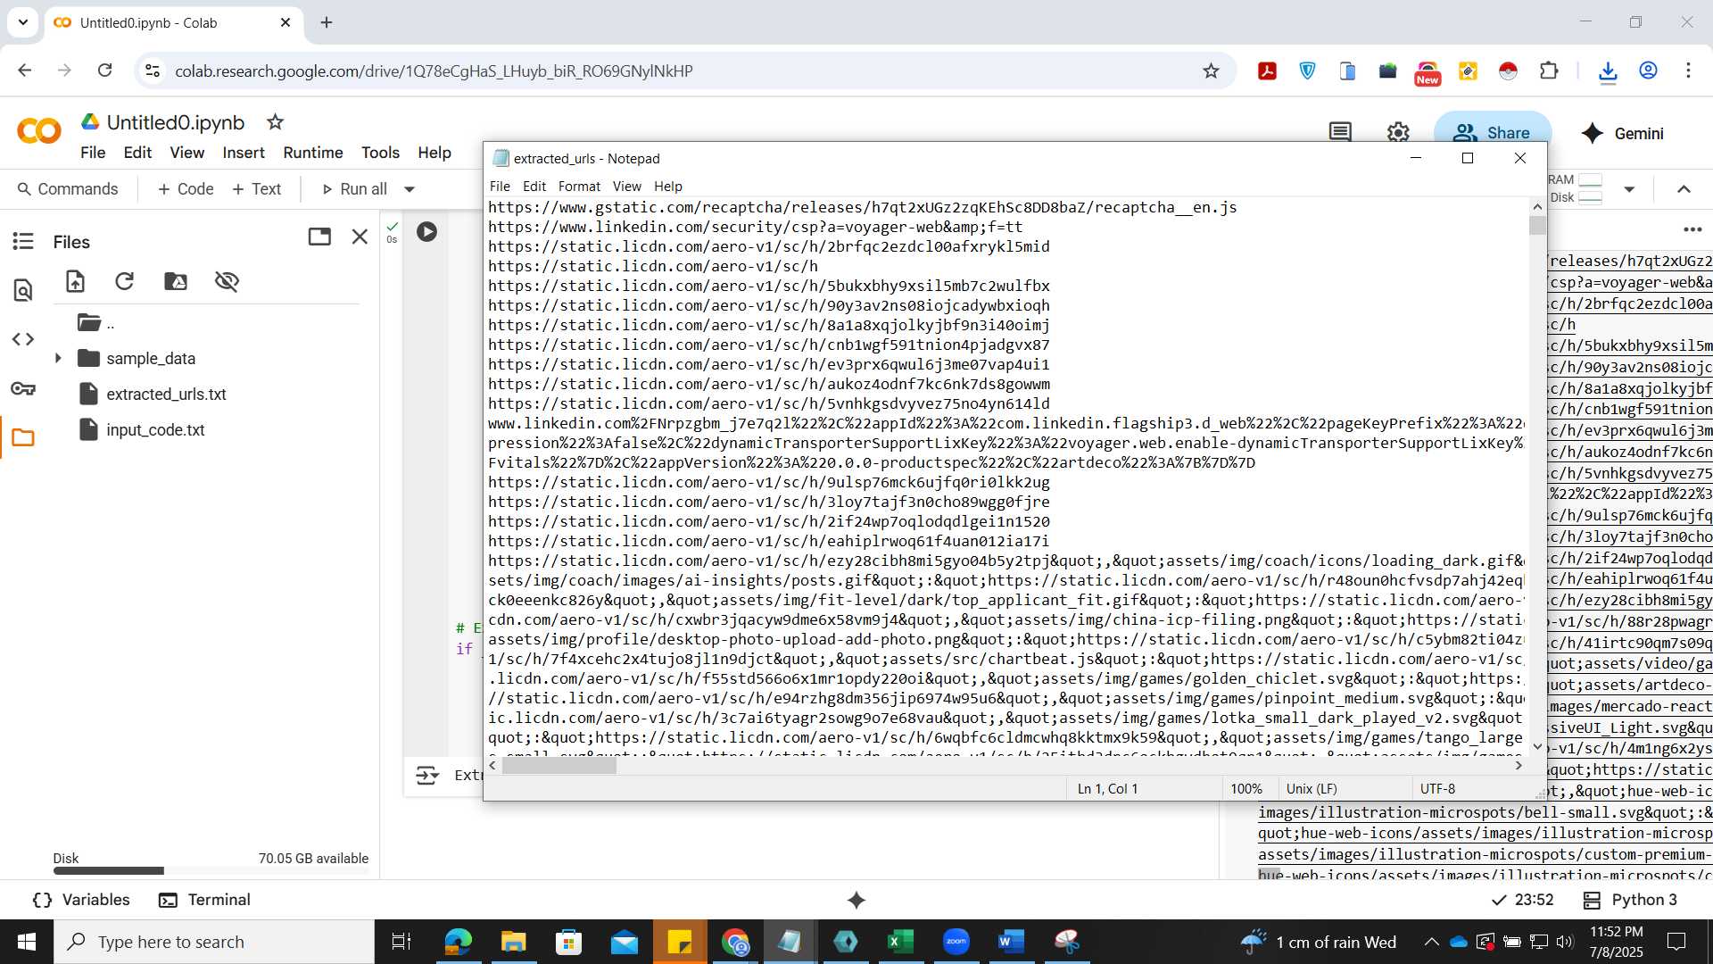Screen dimensions: 1713x964
Task: Open site information icon in address bar
Action: click(153, 71)
